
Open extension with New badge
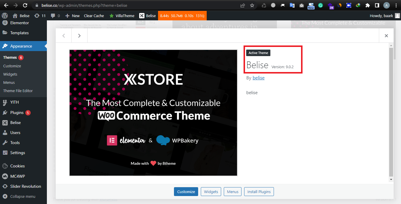tap(311, 6)
